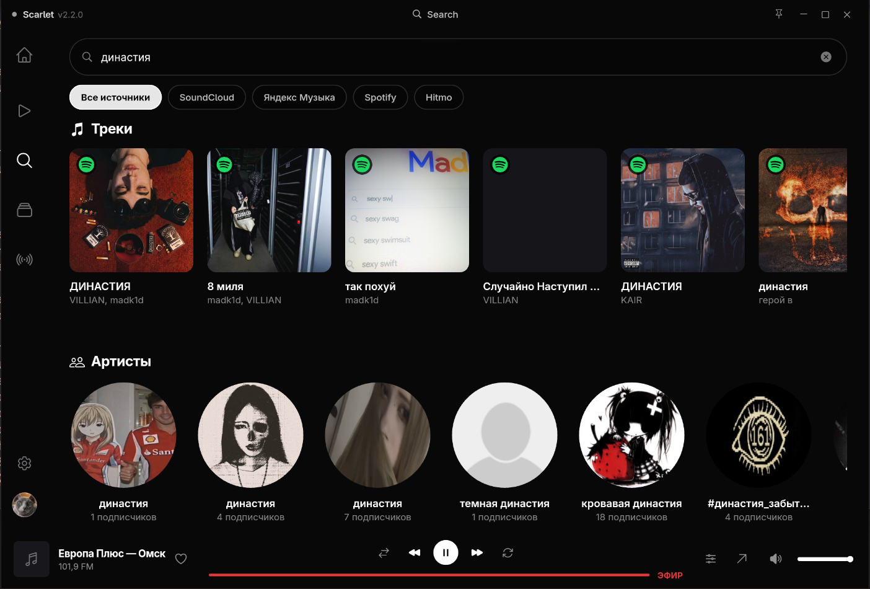Image resolution: width=870 pixels, height=589 pixels.
Task: Click the search field containing династия
Action: coord(458,57)
